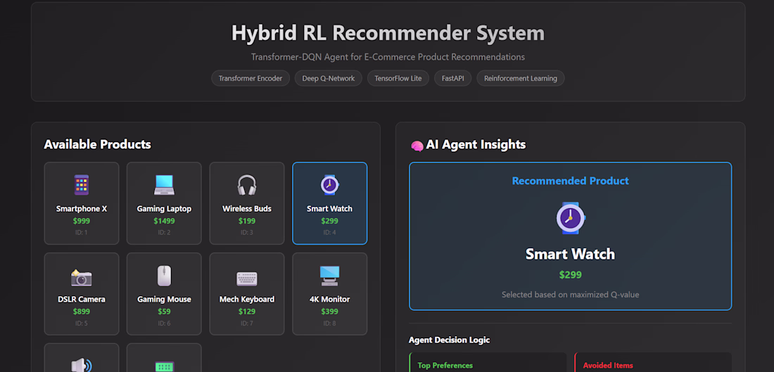Click the large watch icon in Recommended Product
774x372 pixels.
pyautogui.click(x=571, y=217)
